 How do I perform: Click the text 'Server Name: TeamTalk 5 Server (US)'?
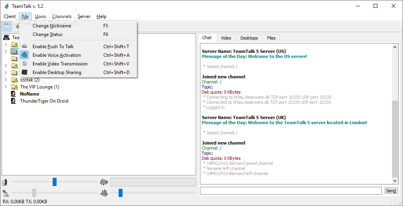pos(244,51)
